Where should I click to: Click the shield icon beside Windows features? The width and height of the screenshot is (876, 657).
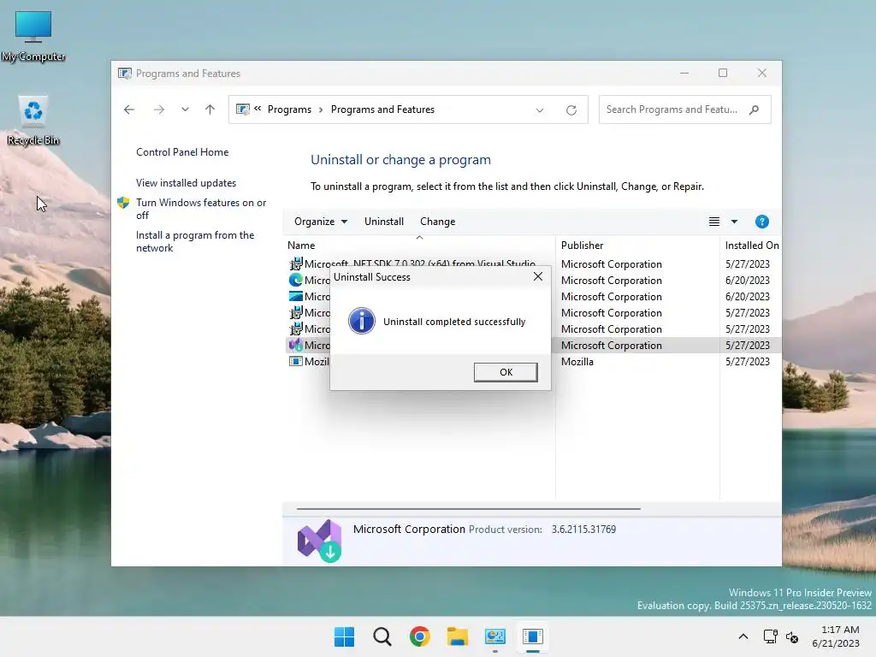[123, 202]
